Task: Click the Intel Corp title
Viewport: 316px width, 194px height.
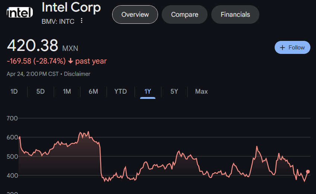Action: pos(71,8)
